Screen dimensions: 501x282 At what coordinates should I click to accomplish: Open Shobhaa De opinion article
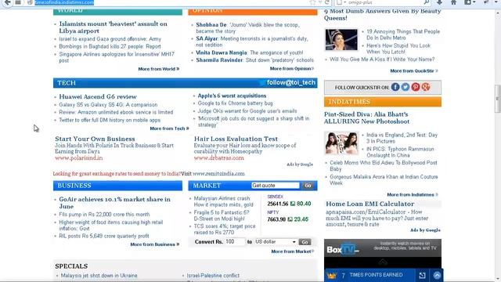coord(247,28)
